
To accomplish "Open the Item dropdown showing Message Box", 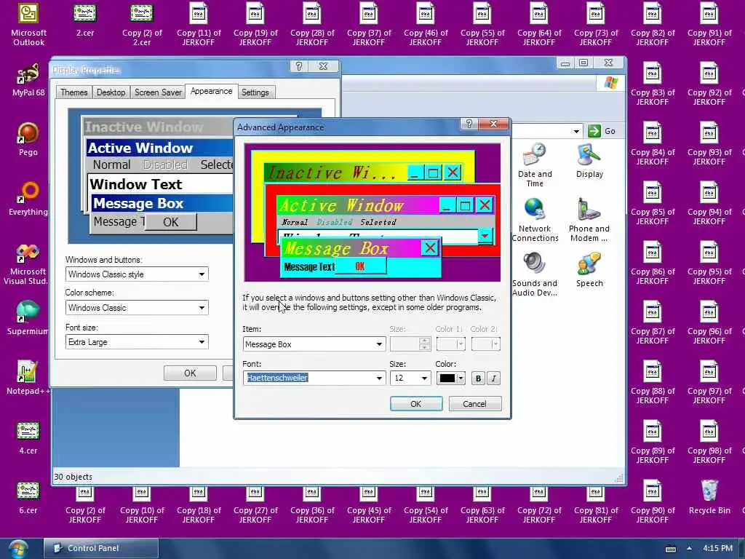I will click(x=314, y=344).
